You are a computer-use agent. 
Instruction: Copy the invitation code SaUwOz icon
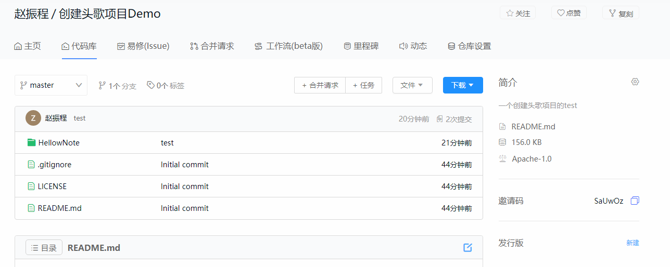pos(635,201)
